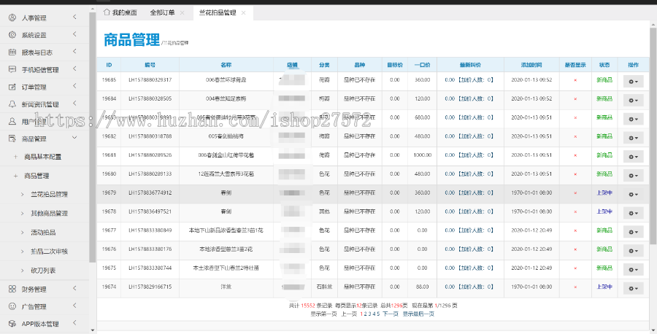Click 新商品 status for row 19685
Viewport: 657px width, 334px height.
coord(604,80)
